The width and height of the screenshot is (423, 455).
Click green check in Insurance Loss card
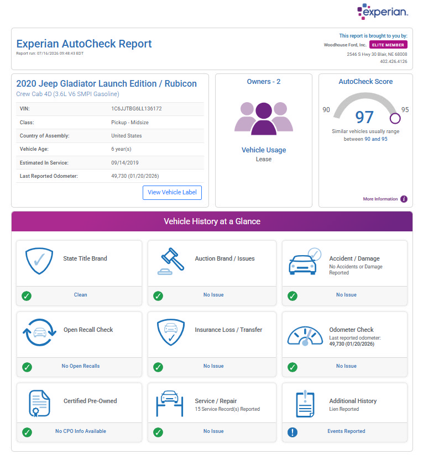pyautogui.click(x=158, y=367)
